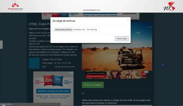Click the Imagen&Marketing logo
183x106 pixels.
point(15,6)
